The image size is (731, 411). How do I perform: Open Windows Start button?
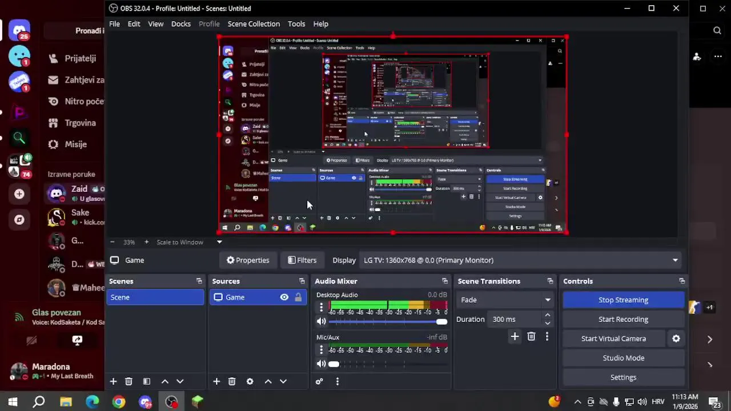pos(13,402)
